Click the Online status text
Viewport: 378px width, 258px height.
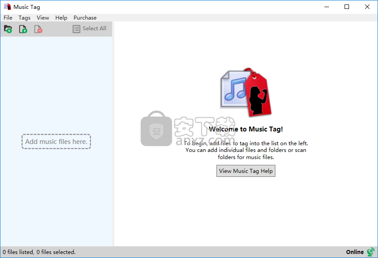[x=355, y=252]
